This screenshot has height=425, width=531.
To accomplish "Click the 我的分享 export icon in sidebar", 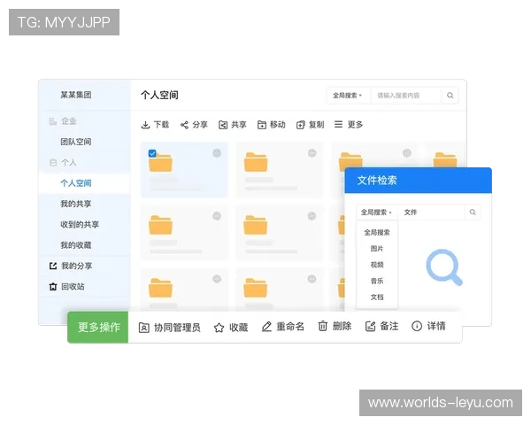I will (x=53, y=266).
